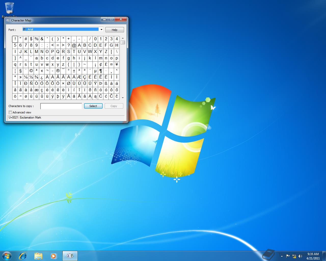Select the one-quarter ¼ fraction

(26, 77)
